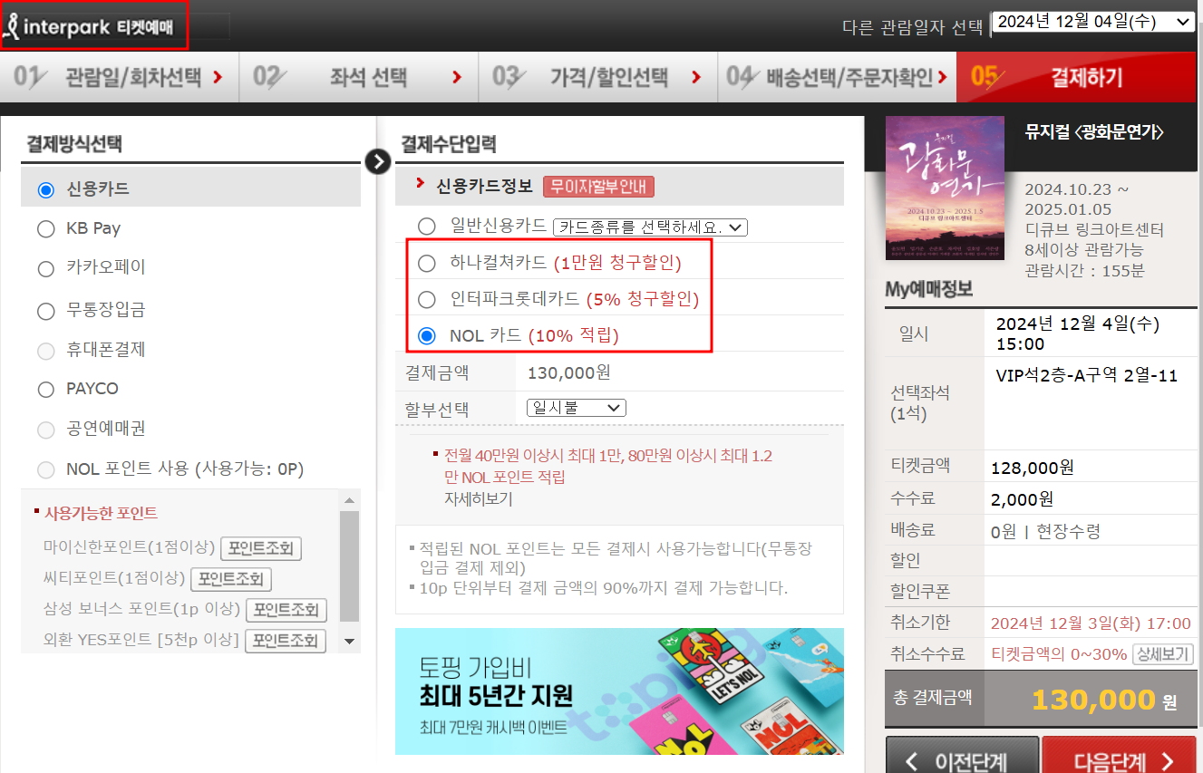Click 결제금액 130,000원 value in the card info
Viewport: 1203px width, 773px height.
pos(568,373)
